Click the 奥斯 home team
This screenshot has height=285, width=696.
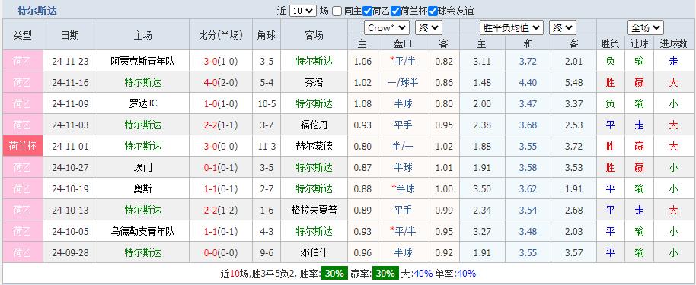click(x=142, y=188)
